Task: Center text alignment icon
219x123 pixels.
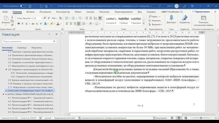Action: [x=71, y=24]
